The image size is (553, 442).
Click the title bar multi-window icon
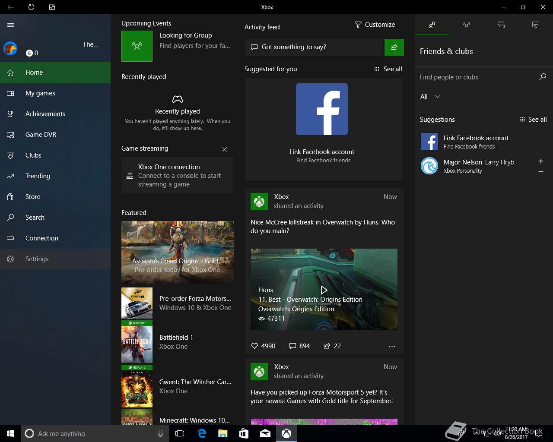[x=52, y=7]
